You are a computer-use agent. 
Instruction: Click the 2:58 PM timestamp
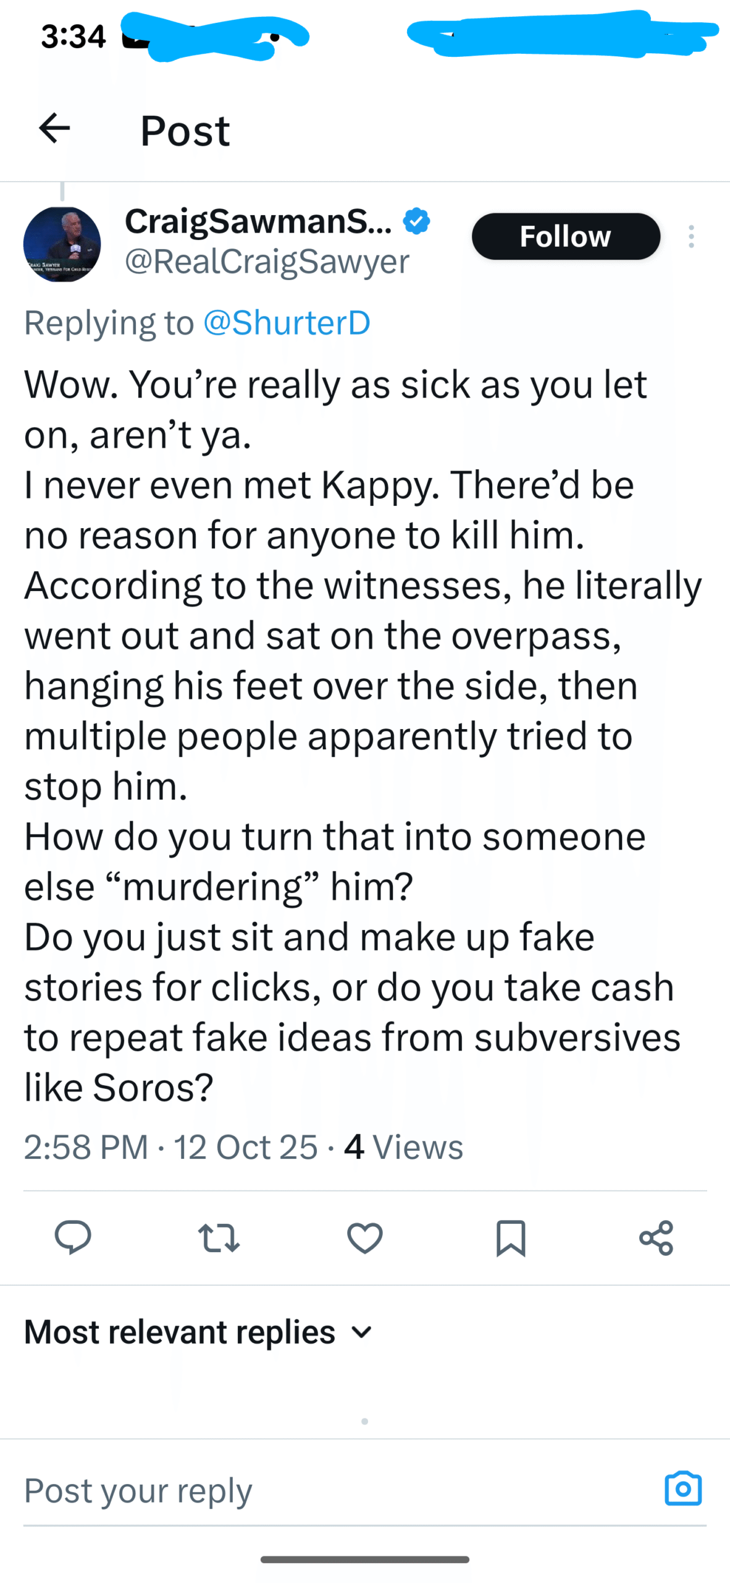pos(86,1147)
